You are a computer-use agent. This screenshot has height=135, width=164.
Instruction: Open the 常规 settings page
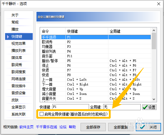coord(19,22)
